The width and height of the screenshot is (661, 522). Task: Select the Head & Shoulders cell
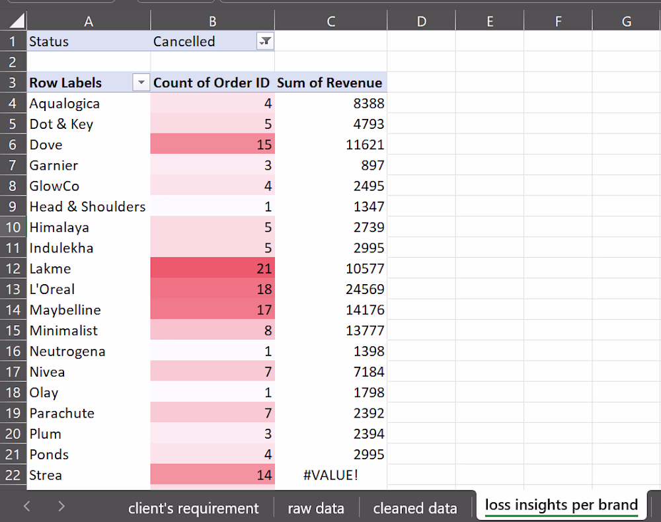pyautogui.click(x=89, y=206)
